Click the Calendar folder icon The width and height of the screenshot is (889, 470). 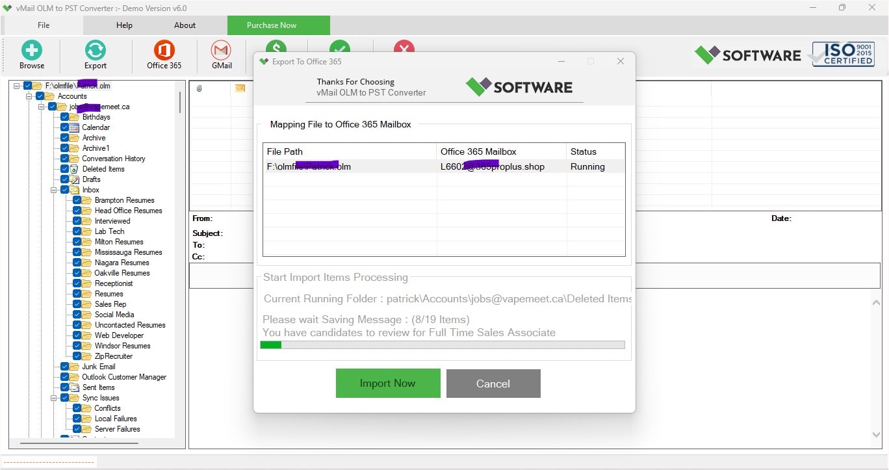point(74,127)
